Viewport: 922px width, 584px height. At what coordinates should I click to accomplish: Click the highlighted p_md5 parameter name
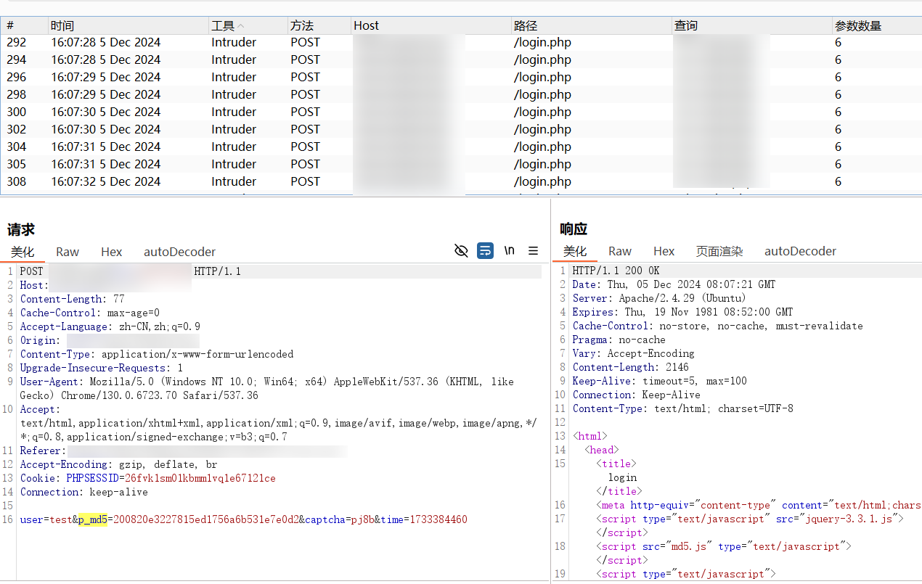[93, 519]
